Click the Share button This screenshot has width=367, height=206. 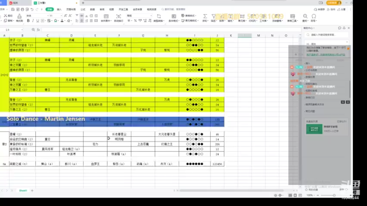(342, 9)
